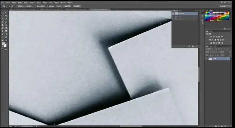Open the workspace switcher dropdown

click(225, 6)
